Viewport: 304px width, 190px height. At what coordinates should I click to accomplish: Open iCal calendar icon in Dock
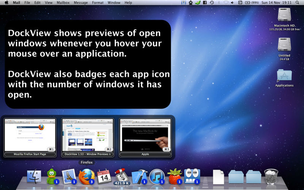click(104, 176)
